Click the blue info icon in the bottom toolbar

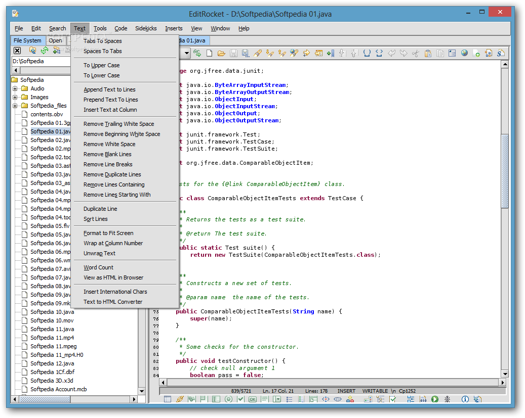click(465, 399)
